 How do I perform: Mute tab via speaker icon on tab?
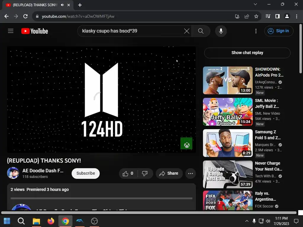point(62,5)
